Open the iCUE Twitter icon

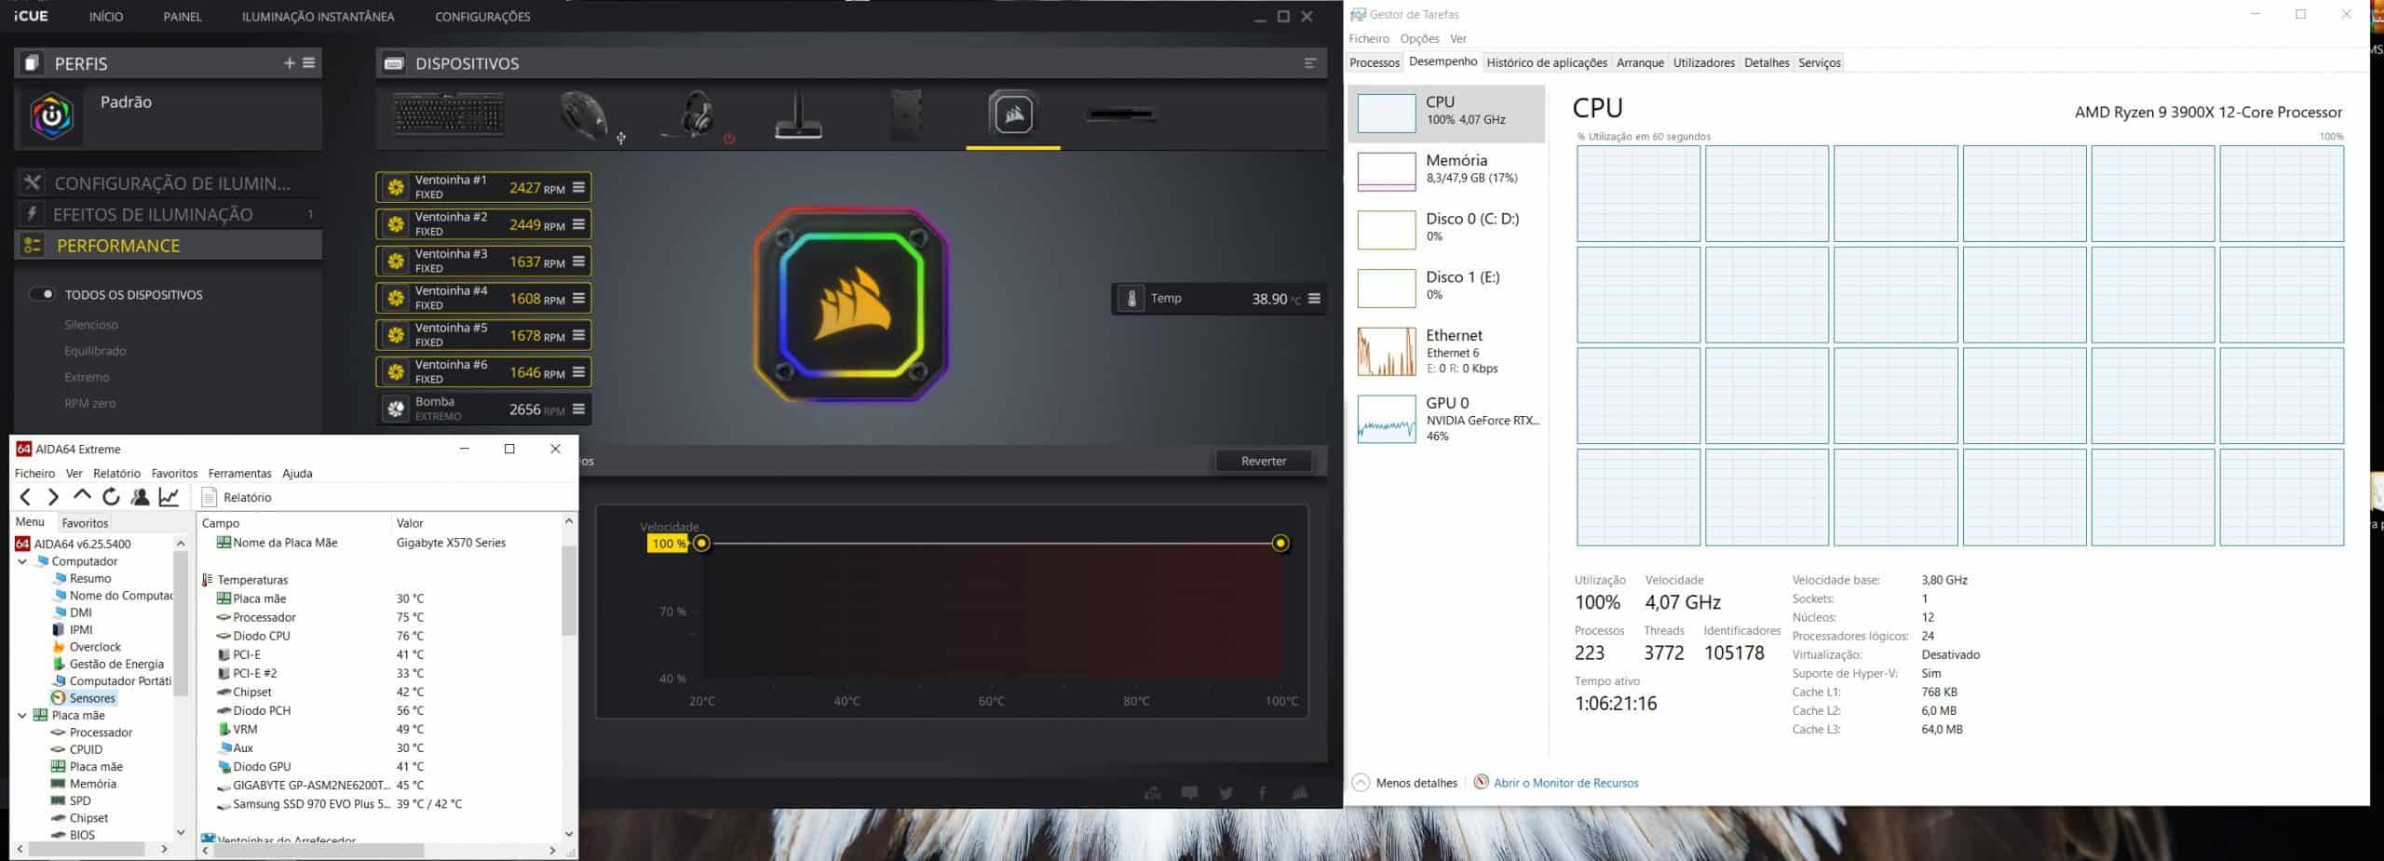pyautogui.click(x=1226, y=793)
